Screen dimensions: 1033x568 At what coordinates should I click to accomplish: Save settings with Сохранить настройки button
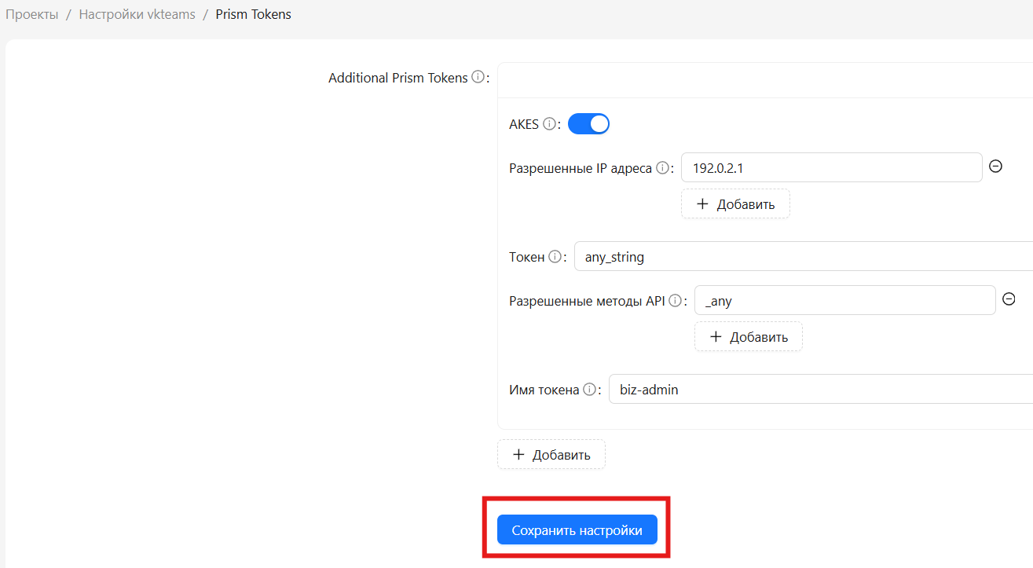pos(577,531)
